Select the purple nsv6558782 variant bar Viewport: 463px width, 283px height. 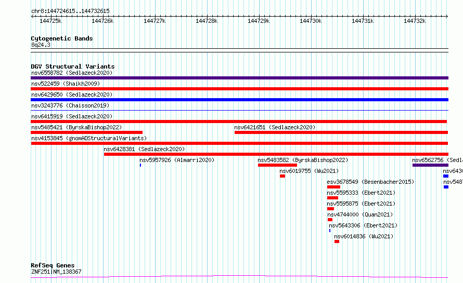pyautogui.click(x=239, y=78)
